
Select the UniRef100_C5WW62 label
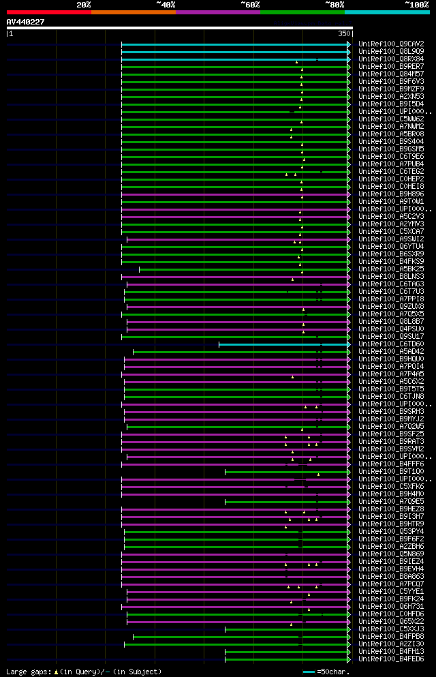tap(391, 119)
